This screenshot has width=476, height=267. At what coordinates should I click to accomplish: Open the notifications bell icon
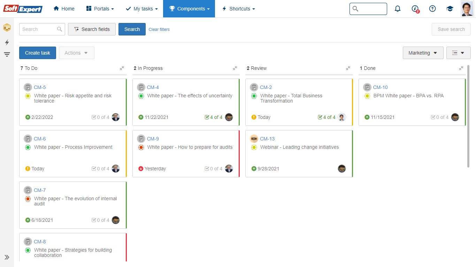(x=398, y=9)
